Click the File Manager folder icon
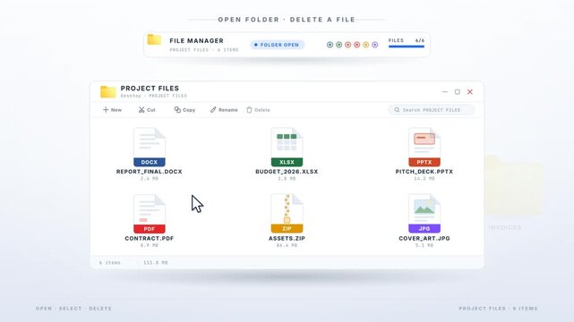574x322 pixels. (154, 39)
